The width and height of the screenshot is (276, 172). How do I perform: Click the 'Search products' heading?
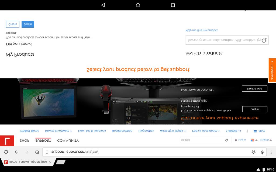[204, 53]
